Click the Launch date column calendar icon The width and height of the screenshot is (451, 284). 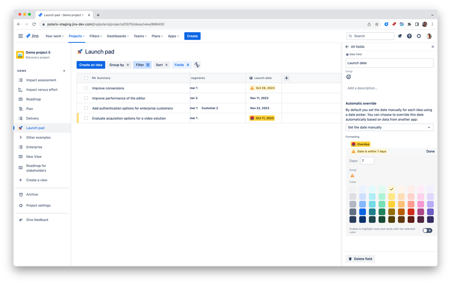(251, 78)
